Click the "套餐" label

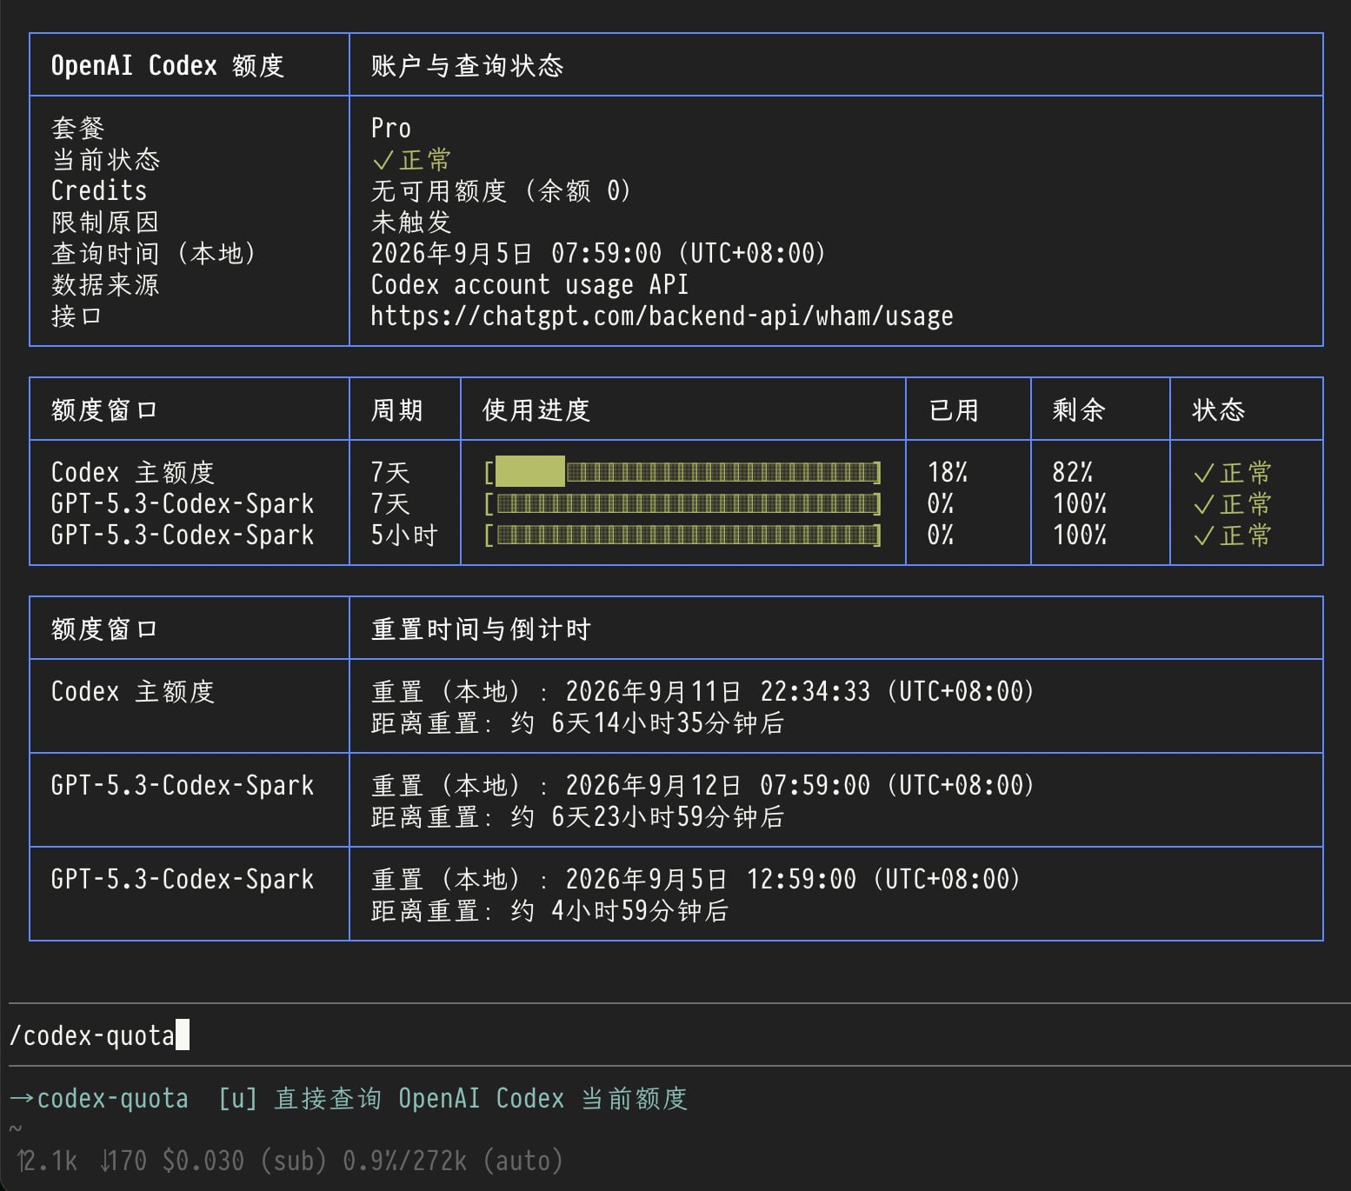click(x=78, y=128)
